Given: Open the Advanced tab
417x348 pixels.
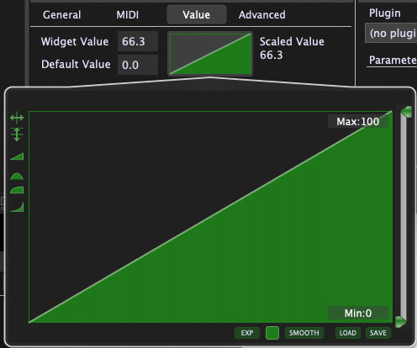Looking at the screenshot, I should (262, 15).
